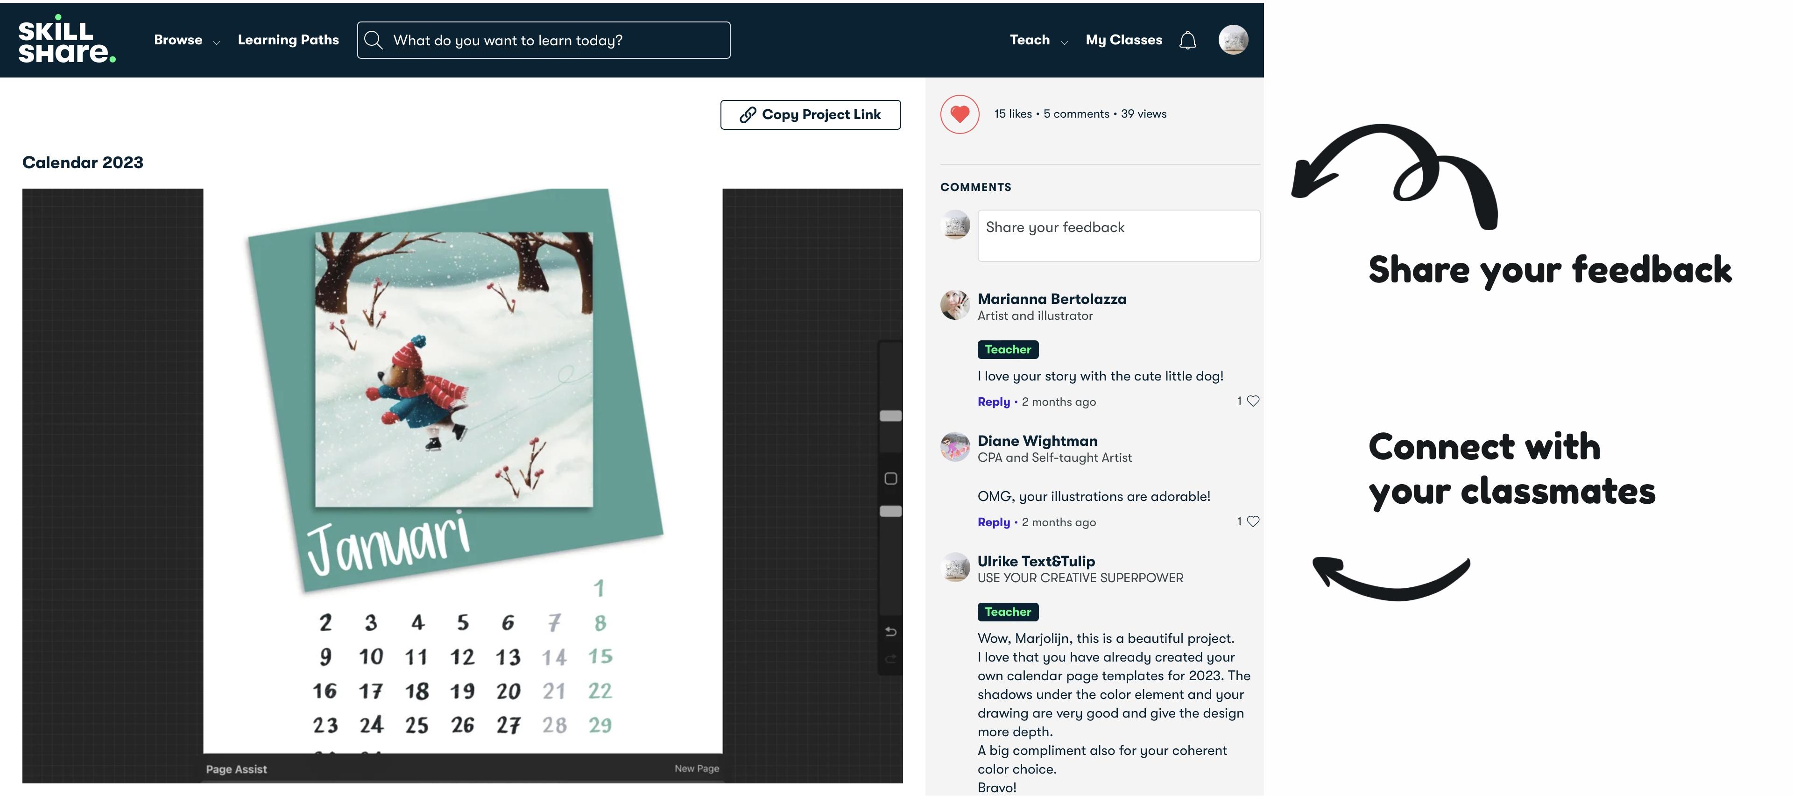Reply to Diane Wightman's comment
This screenshot has width=1793, height=796.
[993, 522]
